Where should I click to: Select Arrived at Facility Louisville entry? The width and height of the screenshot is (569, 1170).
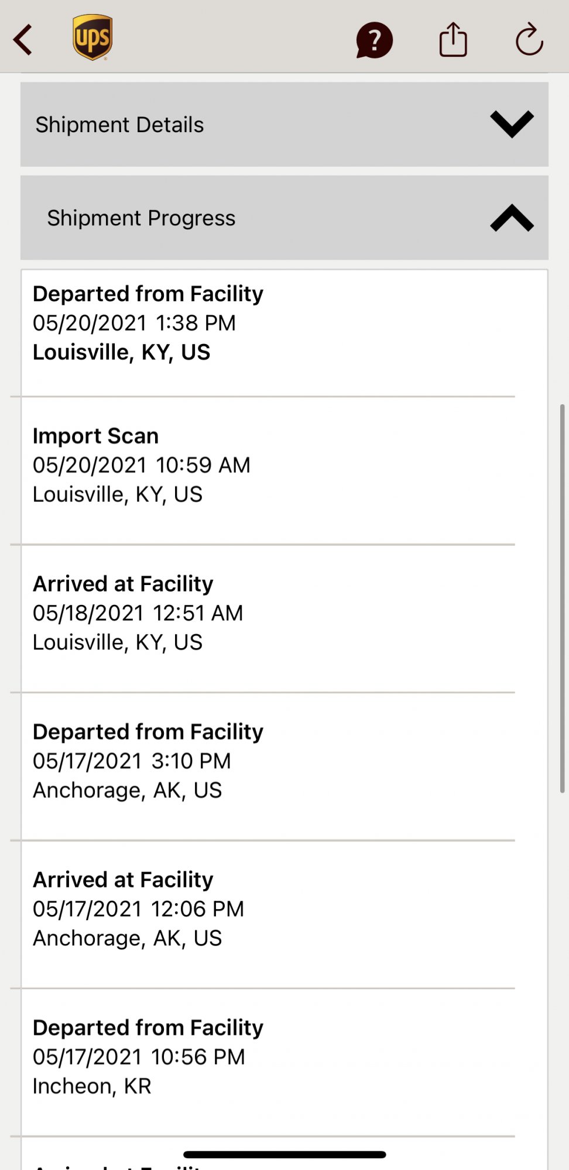click(x=268, y=619)
